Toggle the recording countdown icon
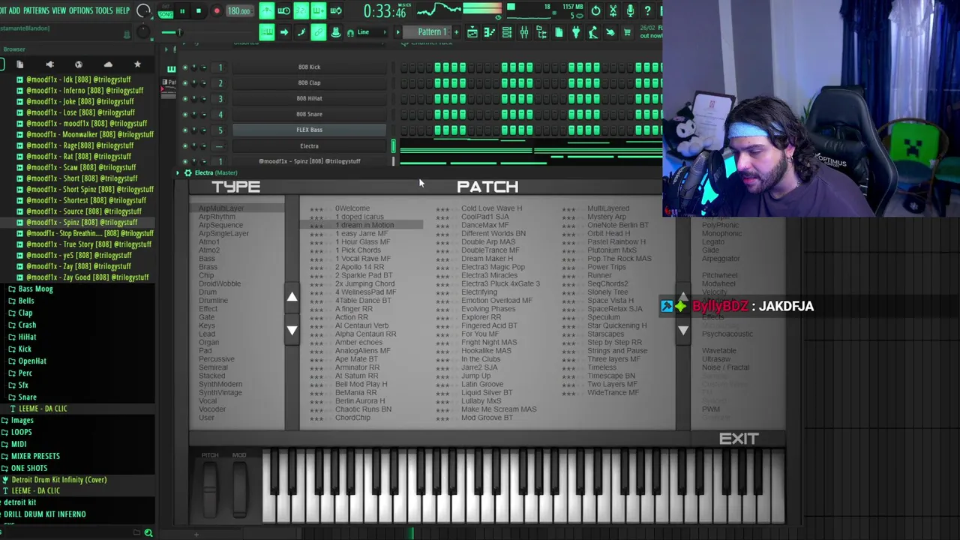 pos(301,11)
